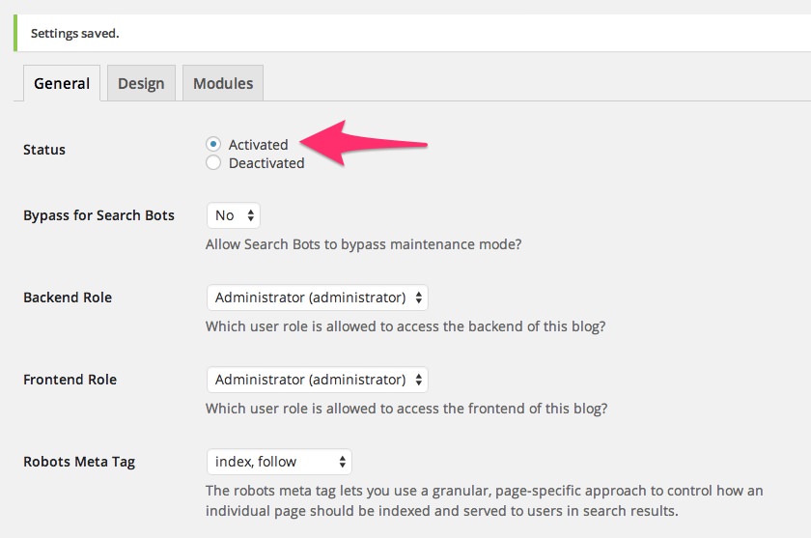Click the 'Deactivated' label text

tap(266, 163)
